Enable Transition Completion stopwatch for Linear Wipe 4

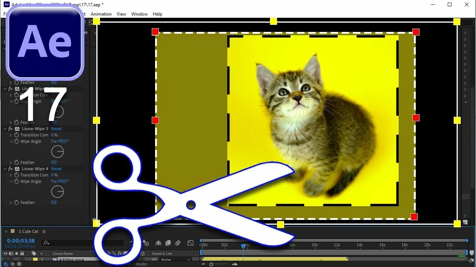click(16, 175)
